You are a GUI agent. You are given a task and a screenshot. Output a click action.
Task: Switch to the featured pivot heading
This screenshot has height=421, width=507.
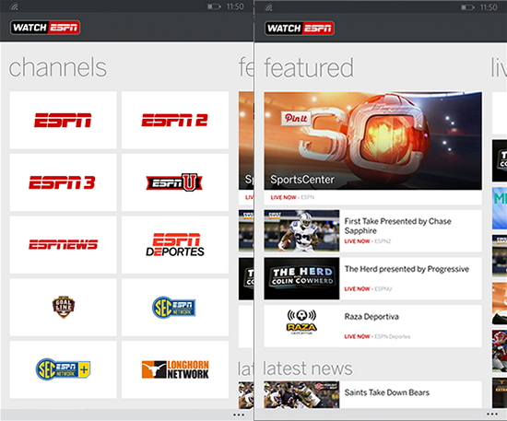pos(309,67)
